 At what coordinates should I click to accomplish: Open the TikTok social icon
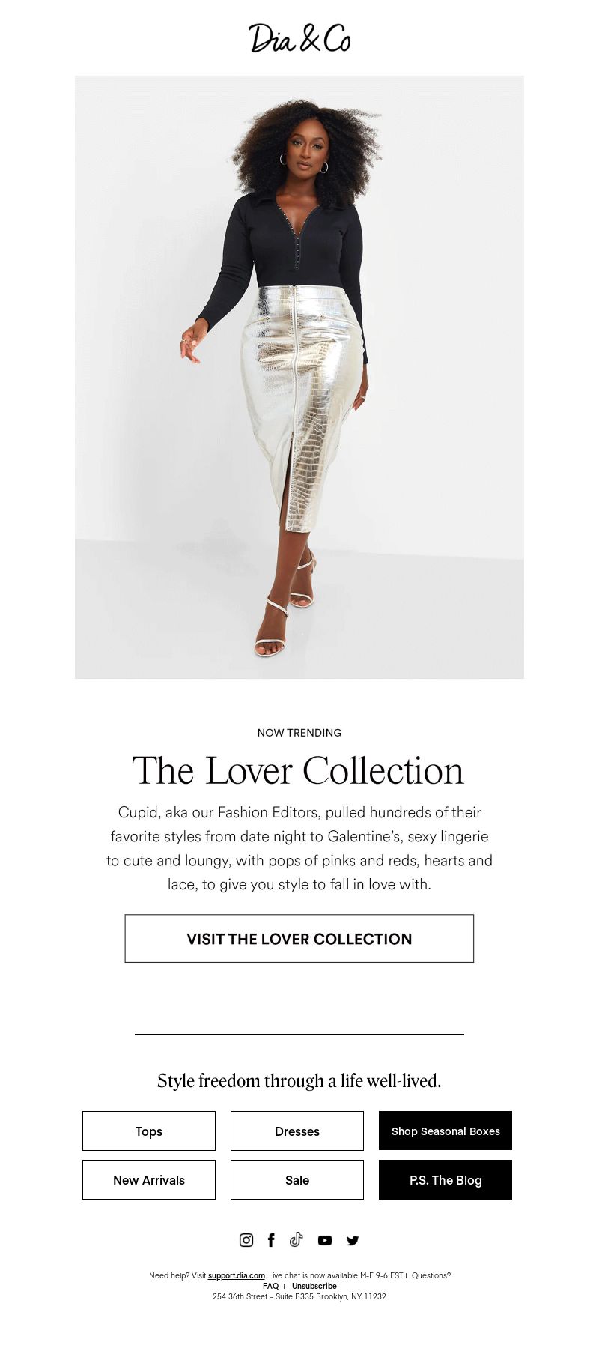click(297, 1239)
